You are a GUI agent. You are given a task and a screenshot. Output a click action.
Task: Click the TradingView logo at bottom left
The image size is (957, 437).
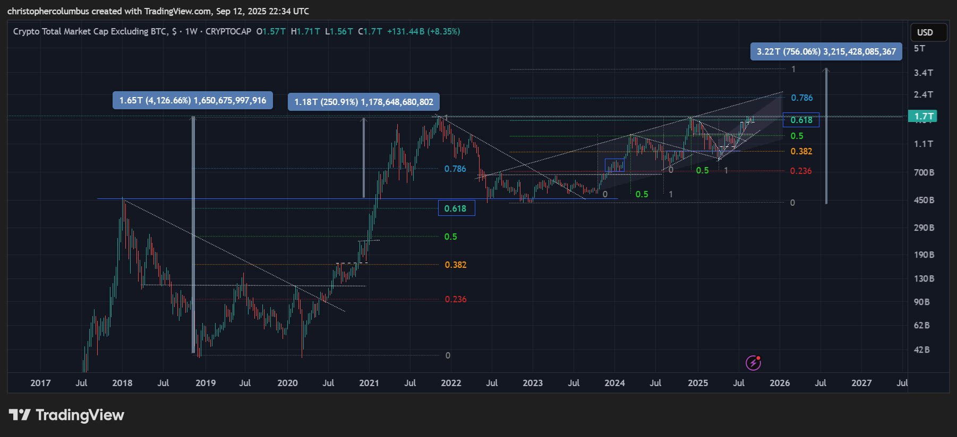[x=66, y=415]
